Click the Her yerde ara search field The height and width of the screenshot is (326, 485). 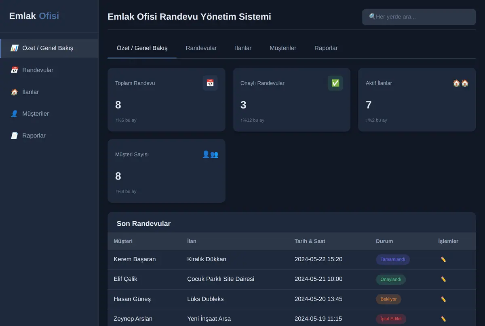tap(419, 17)
